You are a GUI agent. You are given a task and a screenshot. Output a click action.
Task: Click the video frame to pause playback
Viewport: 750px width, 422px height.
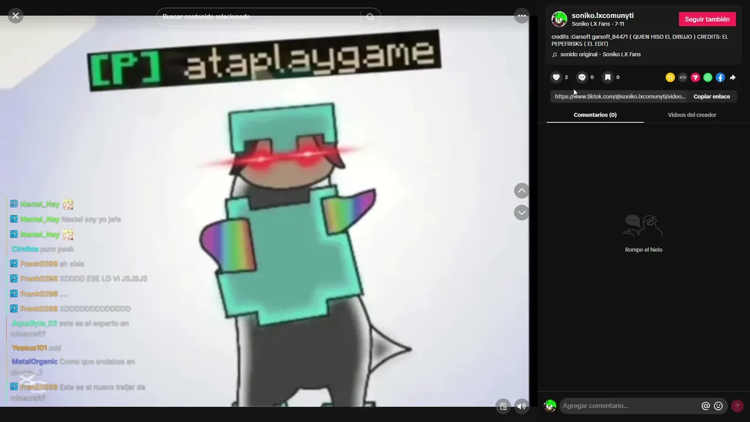[x=264, y=211]
